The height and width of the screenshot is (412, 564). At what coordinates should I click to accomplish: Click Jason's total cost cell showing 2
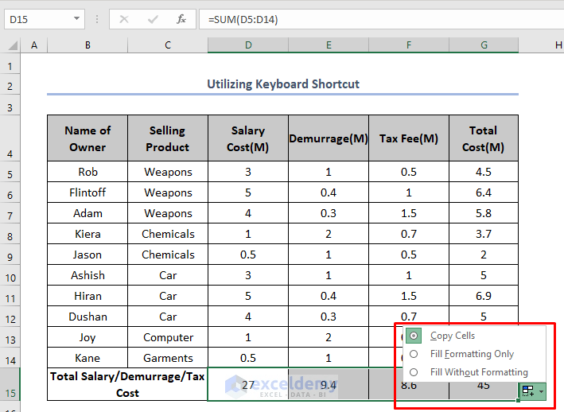tap(484, 255)
